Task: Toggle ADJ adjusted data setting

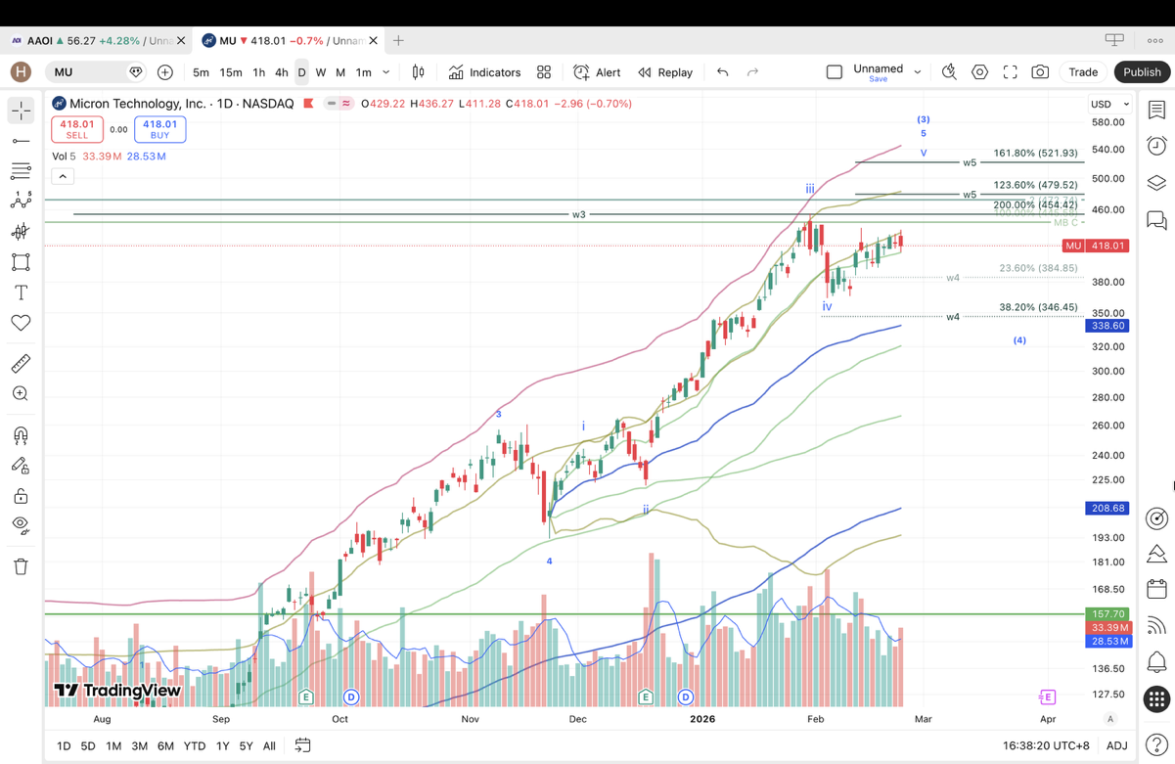Action: click(1116, 745)
